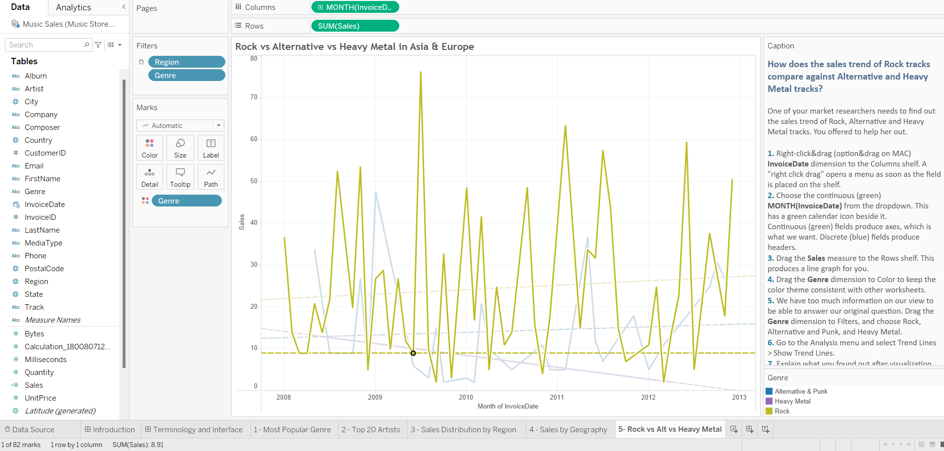Image resolution: width=944 pixels, height=451 pixels.
Task: Select the Tooltip icon in the Marks card
Action: point(180,176)
